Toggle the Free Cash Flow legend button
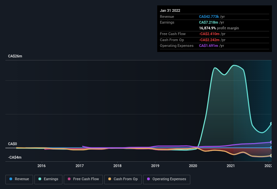The width and height of the screenshot is (277, 189). 83,180
